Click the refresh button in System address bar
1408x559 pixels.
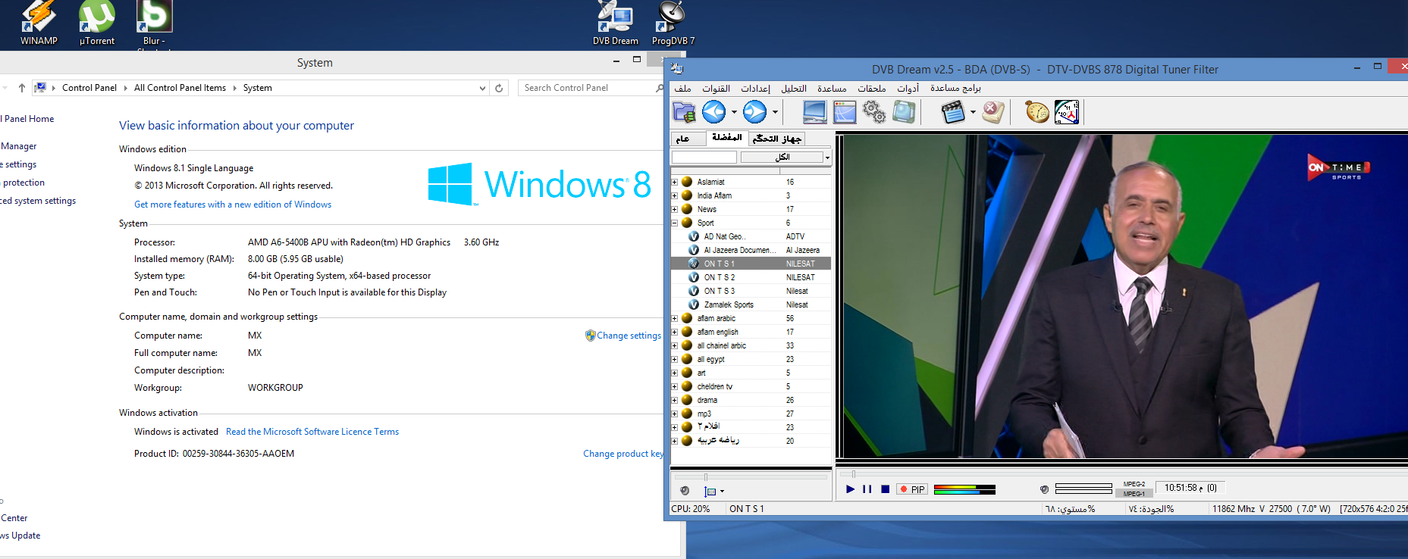499,88
